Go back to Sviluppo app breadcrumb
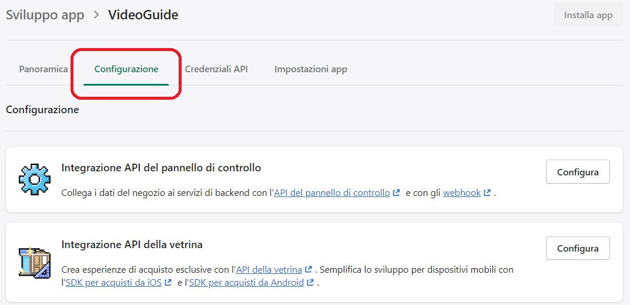The image size is (630, 305). tap(45, 15)
